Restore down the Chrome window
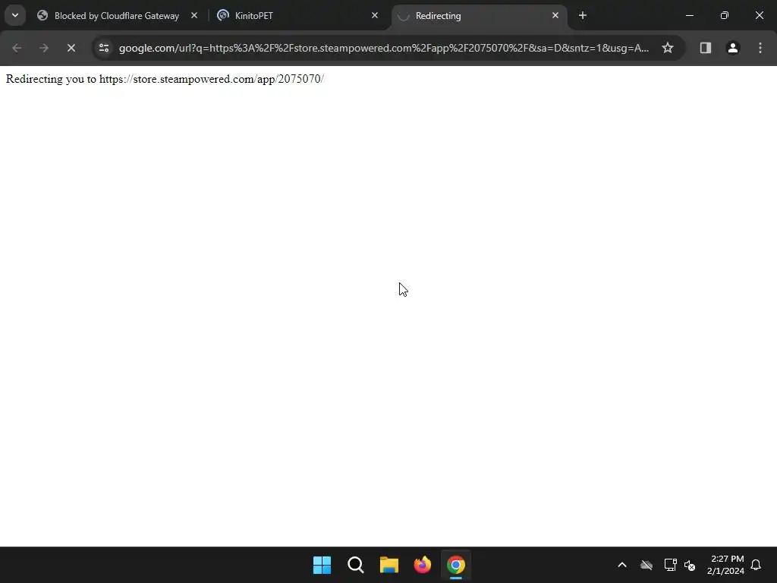The height and width of the screenshot is (583, 777). click(725, 15)
